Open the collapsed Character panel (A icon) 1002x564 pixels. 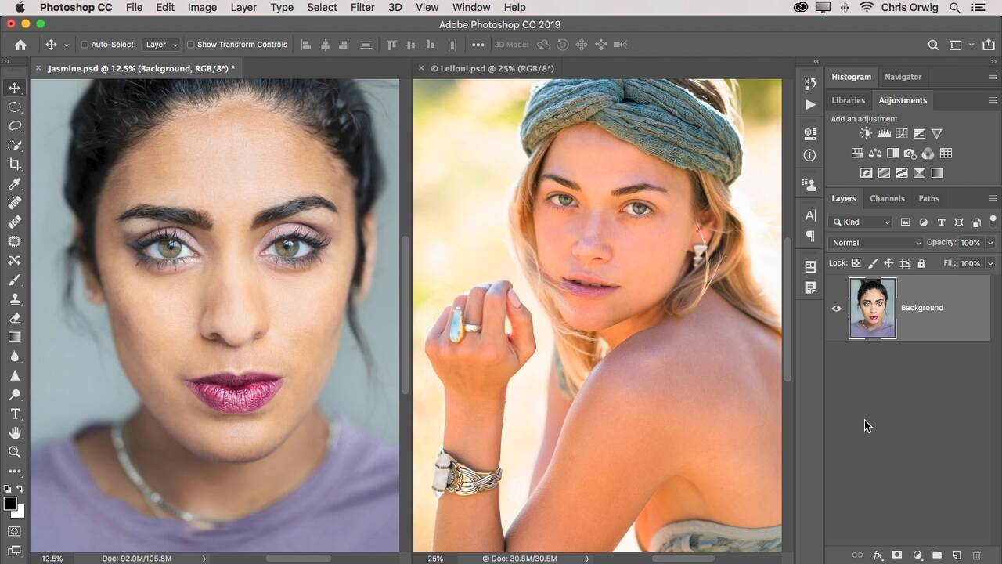809,215
